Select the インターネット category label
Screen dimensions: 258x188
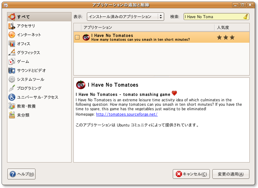[29, 35]
